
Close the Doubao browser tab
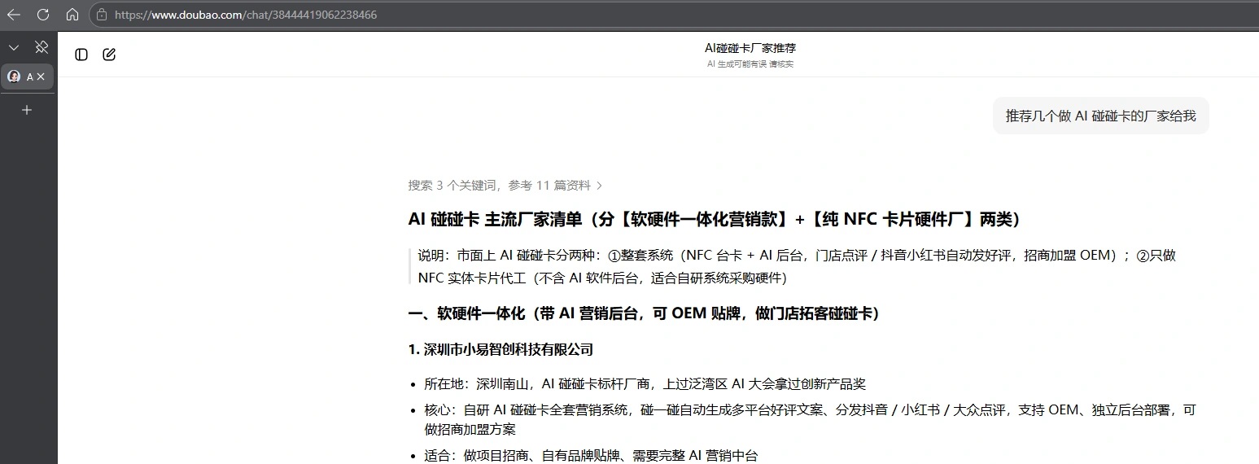click(41, 77)
